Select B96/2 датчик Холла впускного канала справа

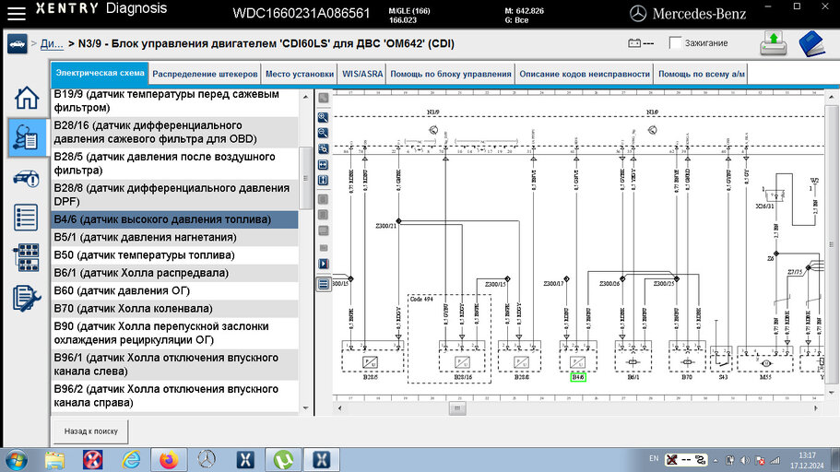[x=175, y=395]
